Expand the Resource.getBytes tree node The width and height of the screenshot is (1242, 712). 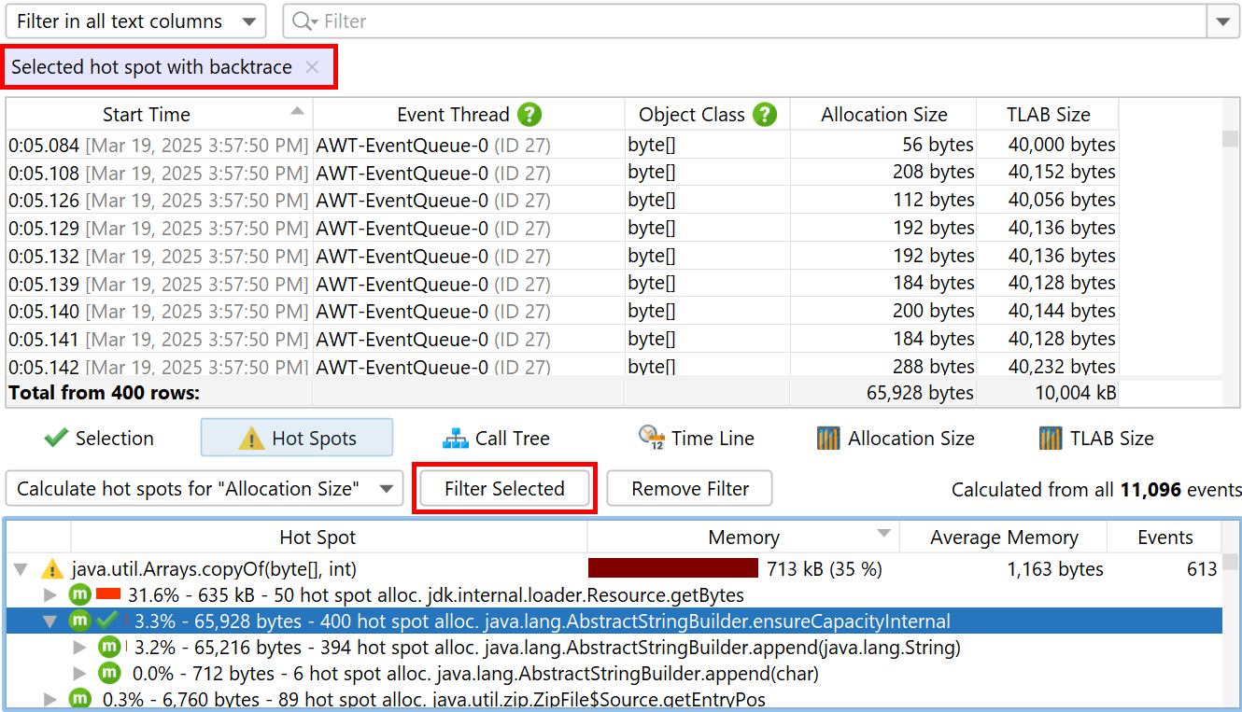click(x=50, y=594)
